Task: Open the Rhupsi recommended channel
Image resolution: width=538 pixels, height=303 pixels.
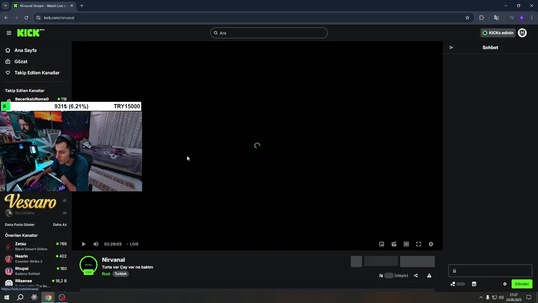Action: click(x=36, y=271)
